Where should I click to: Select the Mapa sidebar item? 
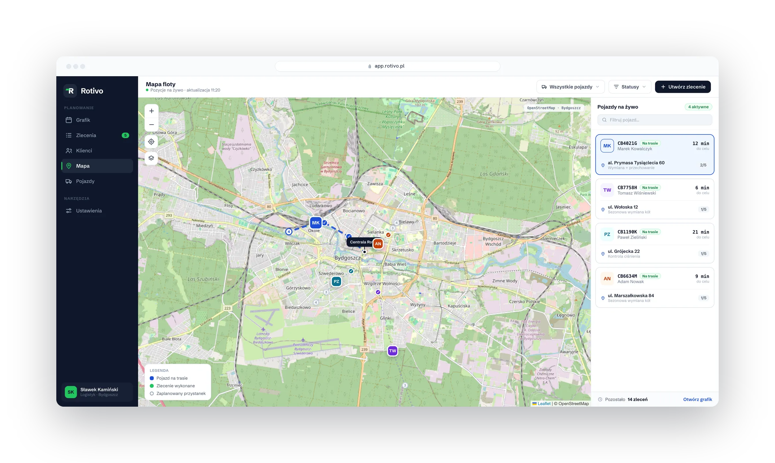97,166
